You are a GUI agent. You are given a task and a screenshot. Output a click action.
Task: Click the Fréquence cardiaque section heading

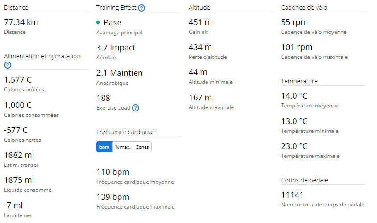click(126, 132)
